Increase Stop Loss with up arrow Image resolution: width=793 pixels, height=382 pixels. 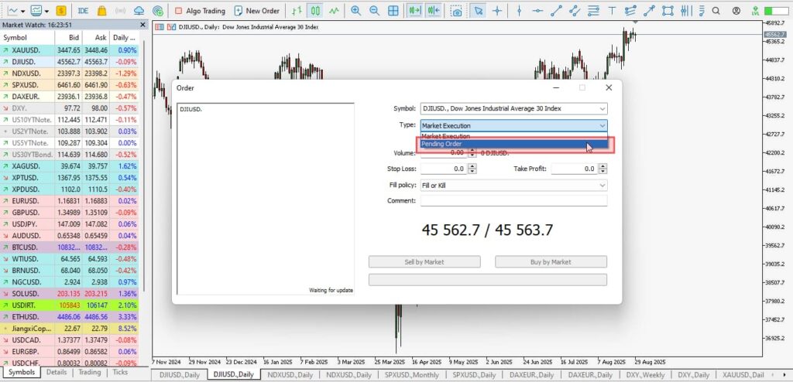[472, 166]
